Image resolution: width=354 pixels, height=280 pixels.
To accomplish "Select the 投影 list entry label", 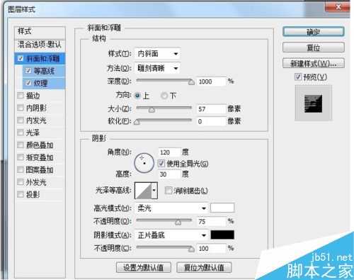I will pyautogui.click(x=33, y=194).
